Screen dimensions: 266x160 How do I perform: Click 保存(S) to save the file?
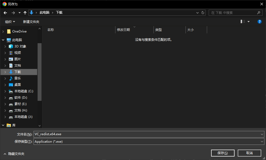coord(223,153)
